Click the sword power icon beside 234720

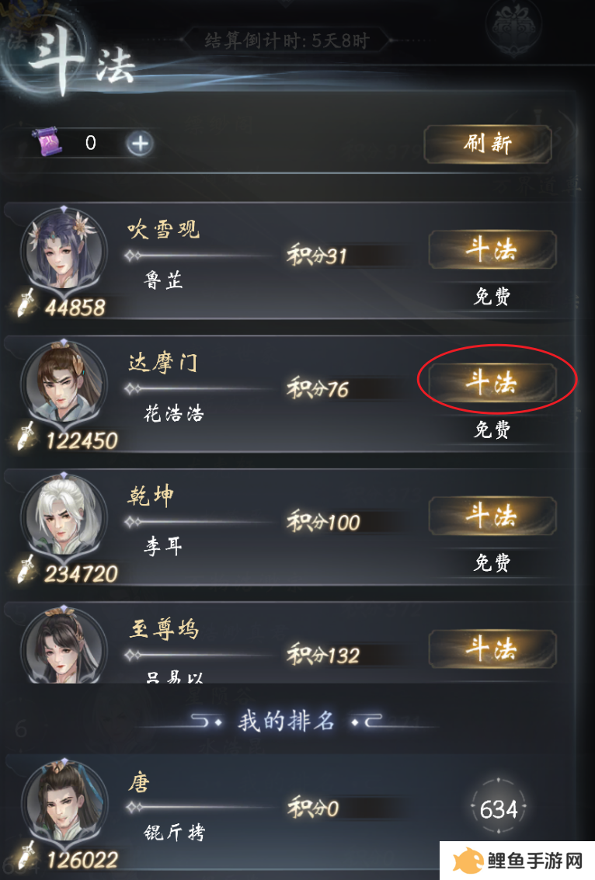coord(26,569)
